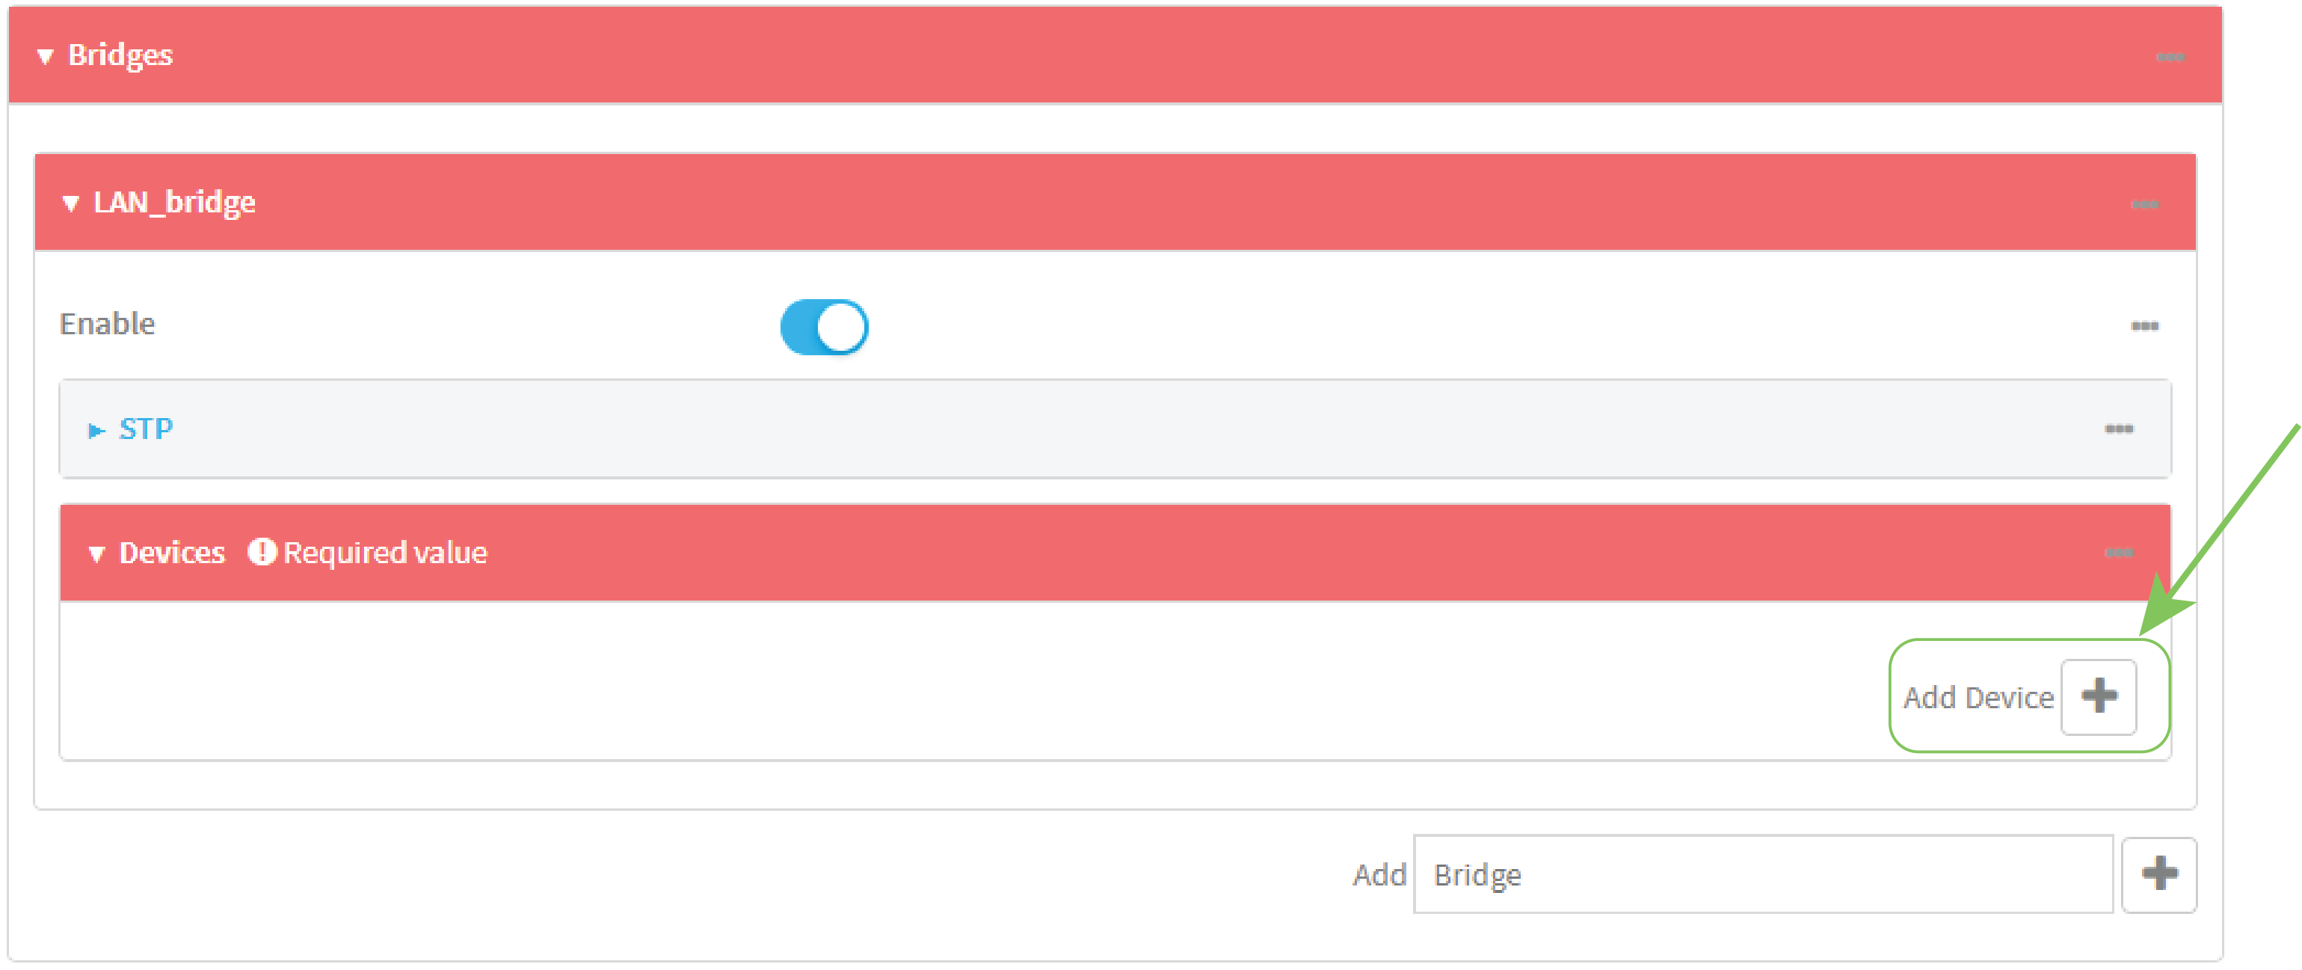
Task: Click the LAN_bridge header title
Action: point(174,203)
